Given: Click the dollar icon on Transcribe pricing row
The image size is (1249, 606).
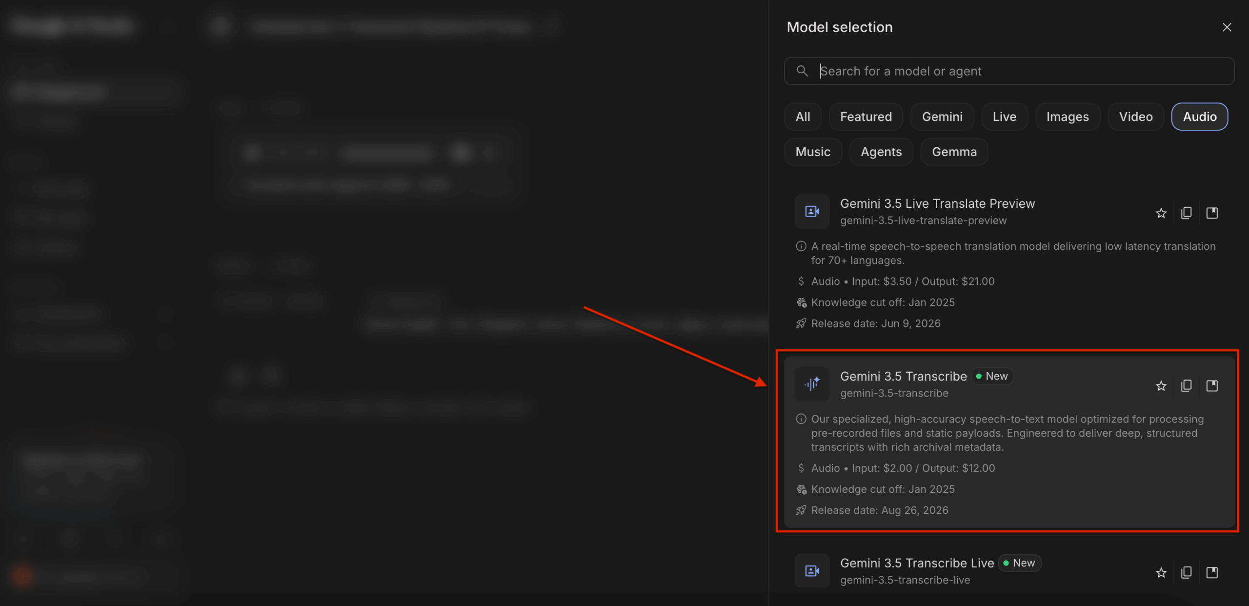Looking at the screenshot, I should pyautogui.click(x=801, y=468).
